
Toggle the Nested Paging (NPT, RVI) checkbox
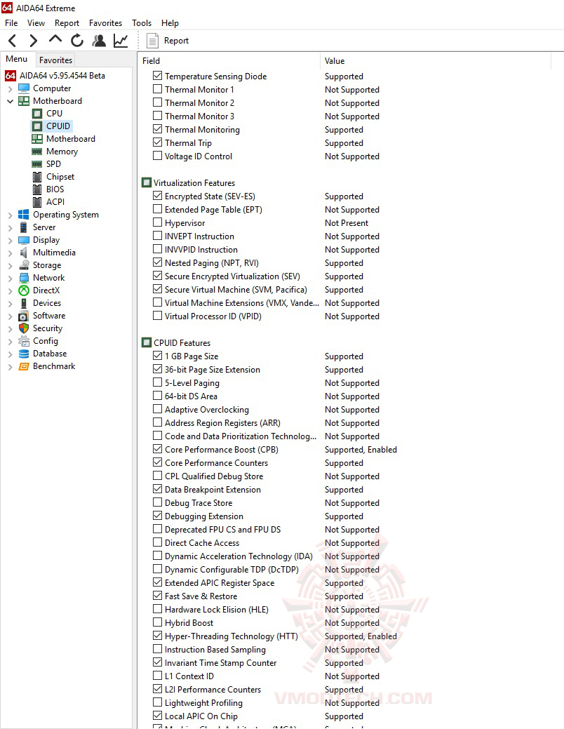pos(158,262)
